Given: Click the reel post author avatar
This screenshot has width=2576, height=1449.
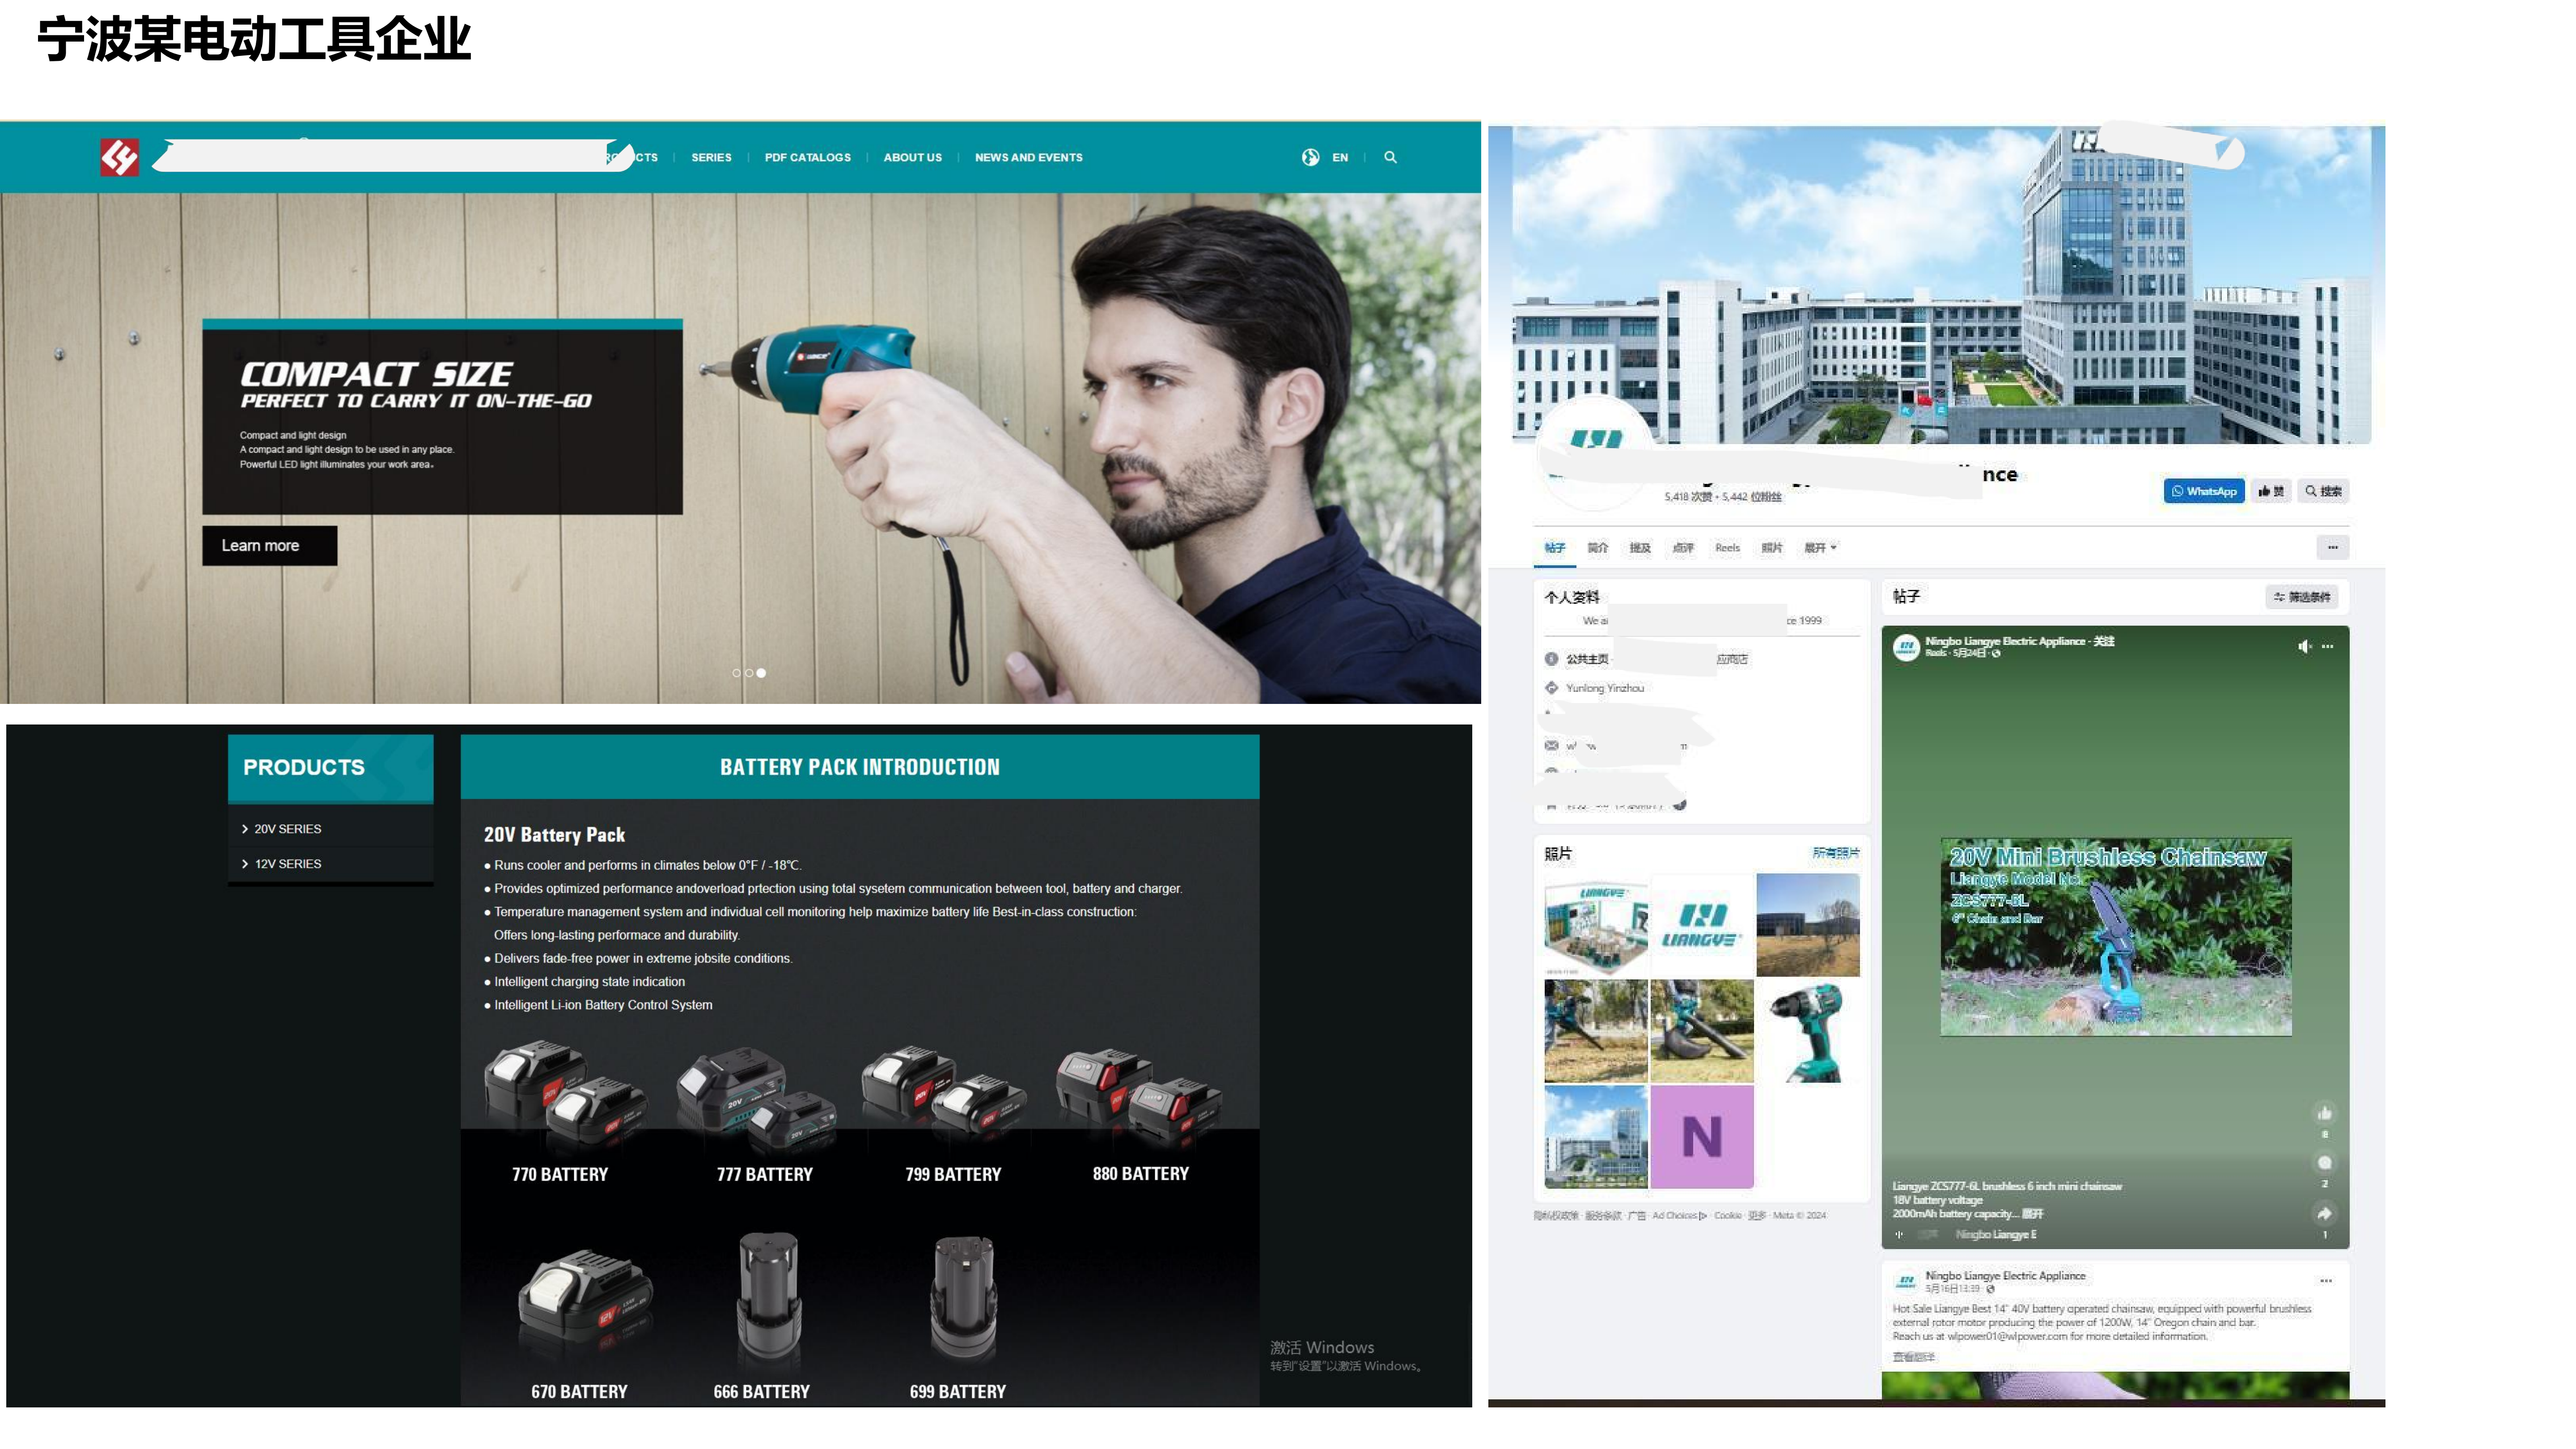Looking at the screenshot, I should 1906,647.
